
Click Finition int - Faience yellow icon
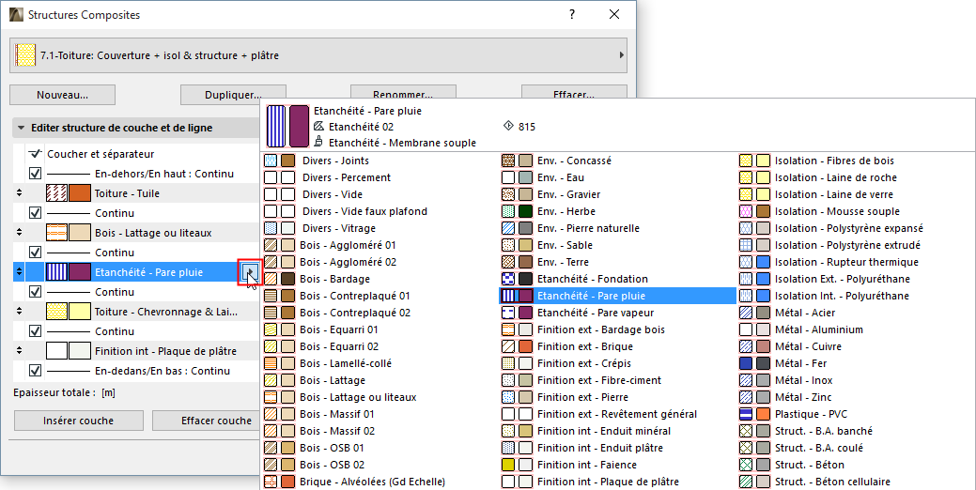(x=508, y=465)
